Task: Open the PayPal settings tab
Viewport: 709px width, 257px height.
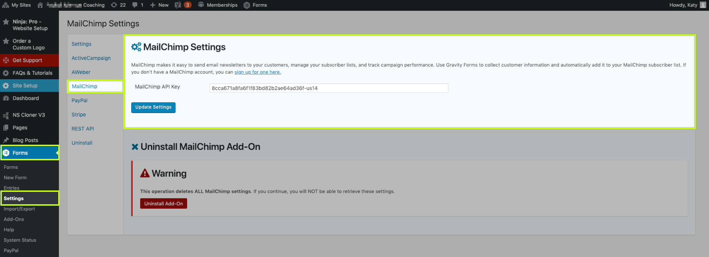Action: pyautogui.click(x=79, y=100)
